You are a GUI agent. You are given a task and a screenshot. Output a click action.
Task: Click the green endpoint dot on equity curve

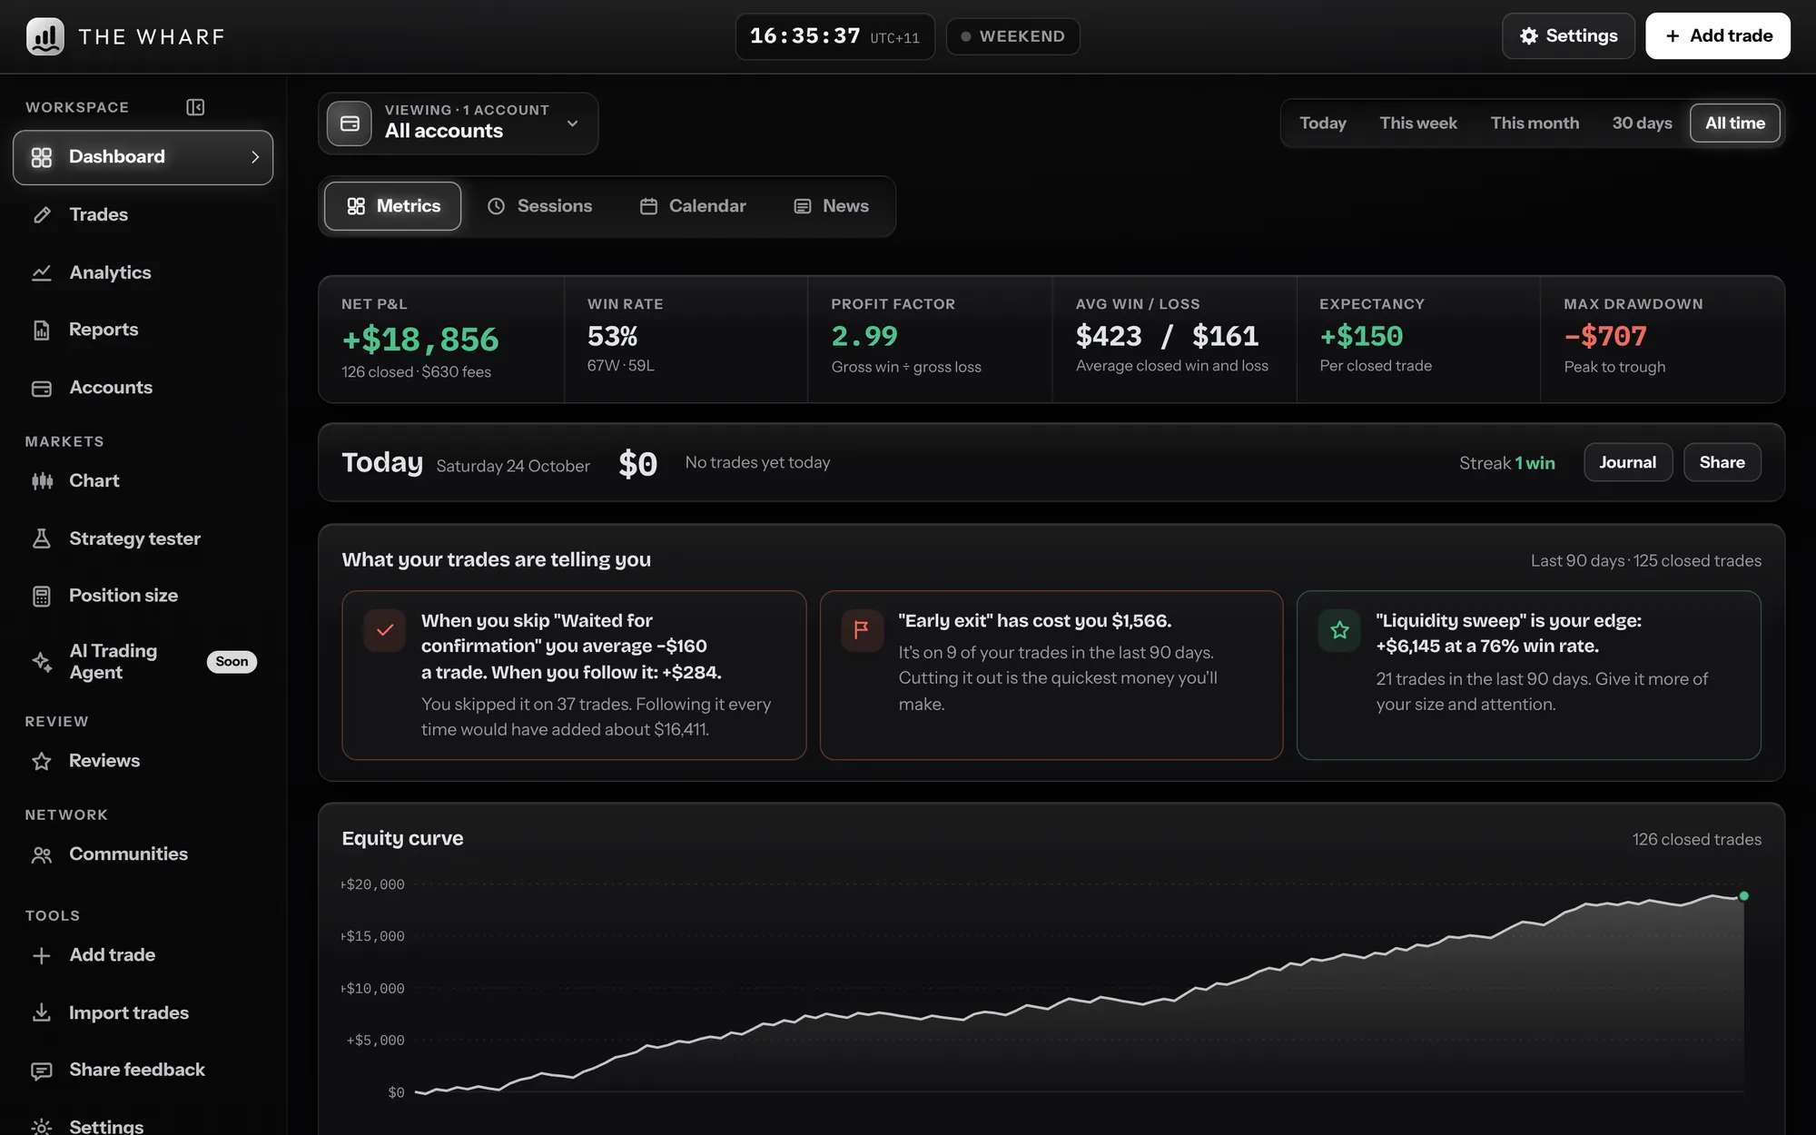(1743, 896)
